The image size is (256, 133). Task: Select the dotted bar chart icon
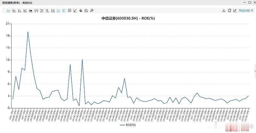tap(20, 11)
